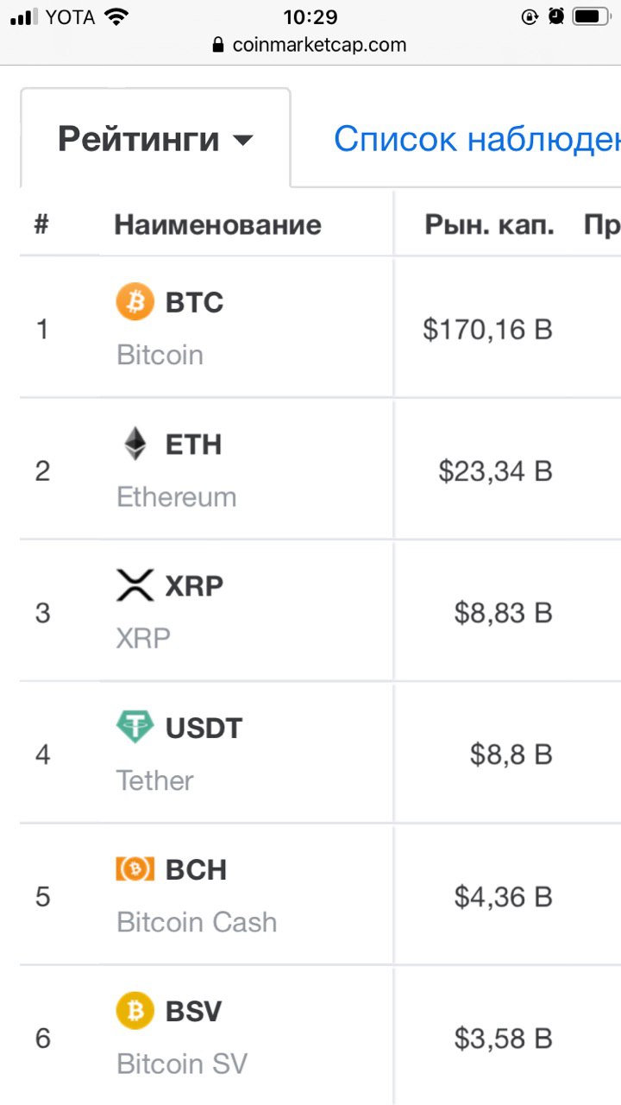
Task: Open the USDT ticker link
Action: pyautogui.click(x=204, y=728)
